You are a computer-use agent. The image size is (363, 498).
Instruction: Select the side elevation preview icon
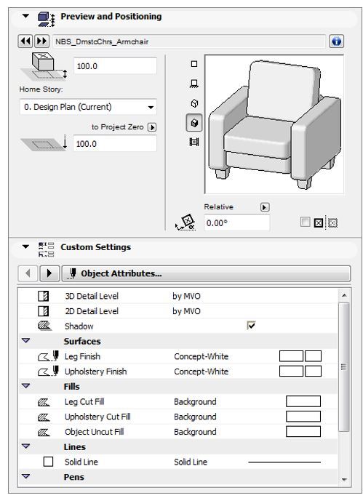[x=194, y=84]
